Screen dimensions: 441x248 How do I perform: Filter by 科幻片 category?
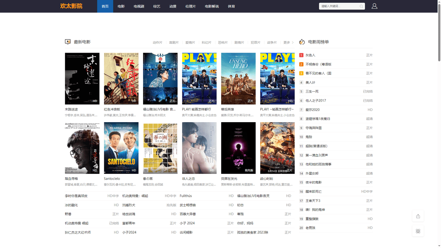coord(206,43)
